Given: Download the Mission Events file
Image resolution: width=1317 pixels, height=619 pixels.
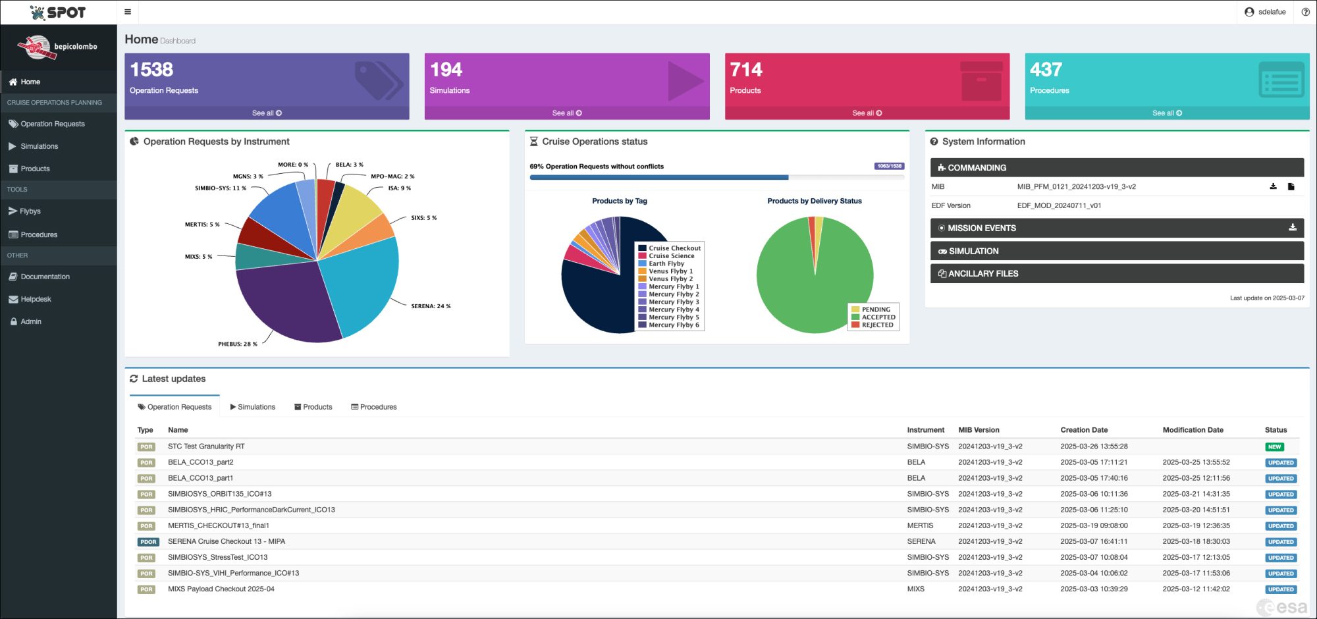Looking at the screenshot, I should pyautogui.click(x=1292, y=228).
